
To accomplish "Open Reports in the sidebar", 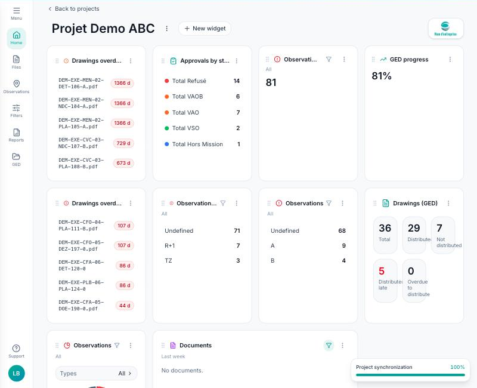I will click(17, 136).
